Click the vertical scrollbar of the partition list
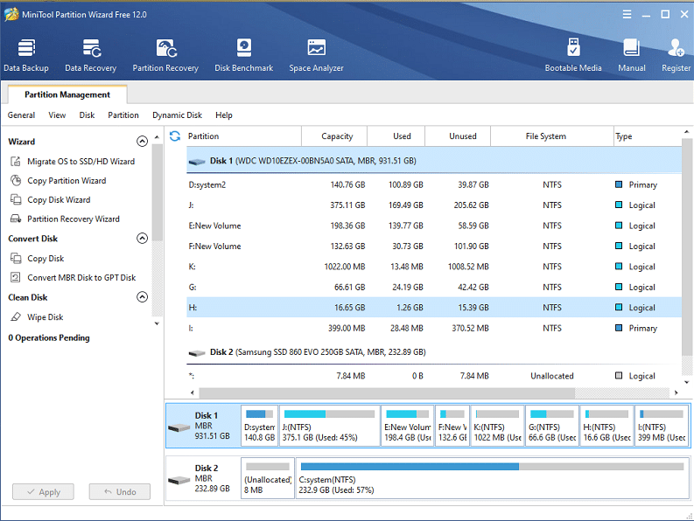694x521 pixels. pyautogui.click(x=686, y=247)
